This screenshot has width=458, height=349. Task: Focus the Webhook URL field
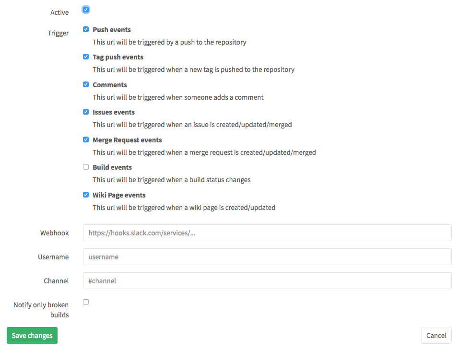(x=267, y=233)
